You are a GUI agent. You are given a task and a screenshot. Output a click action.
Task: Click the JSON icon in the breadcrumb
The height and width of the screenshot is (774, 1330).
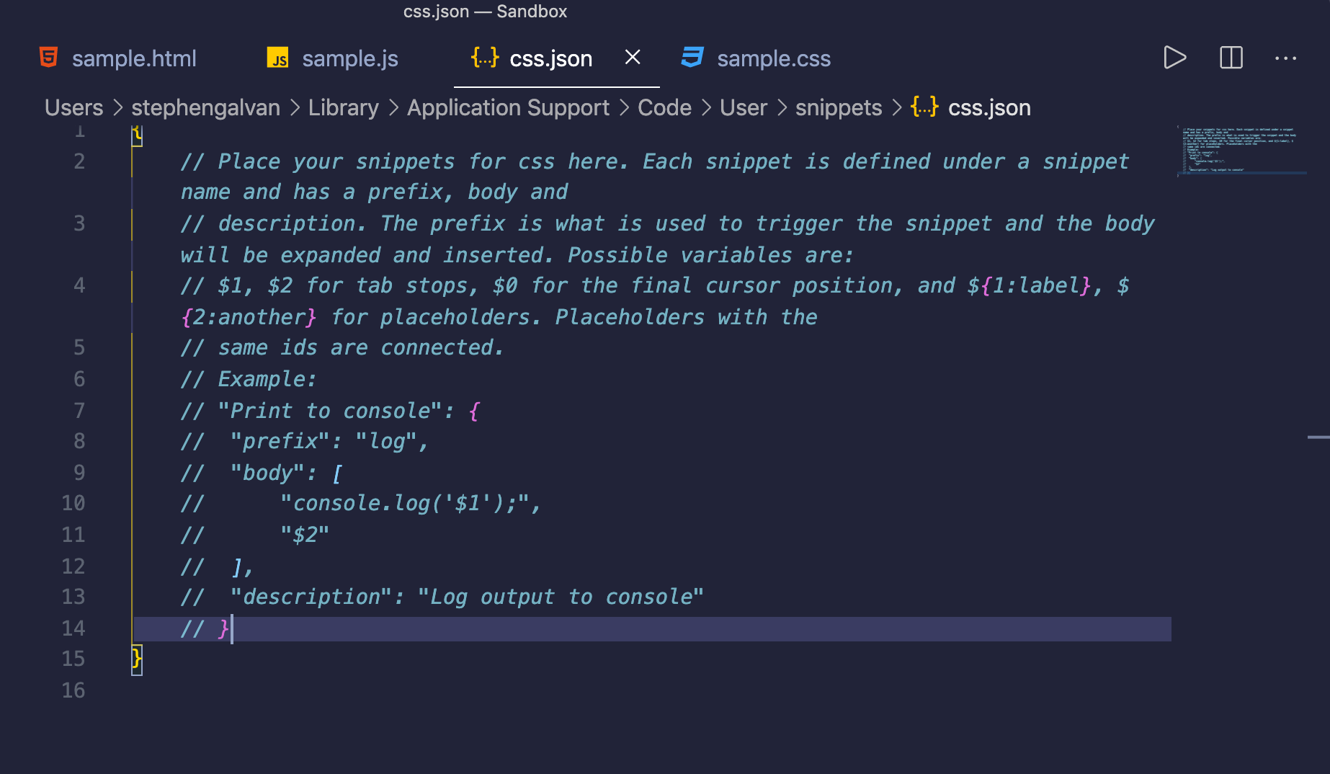[924, 107]
